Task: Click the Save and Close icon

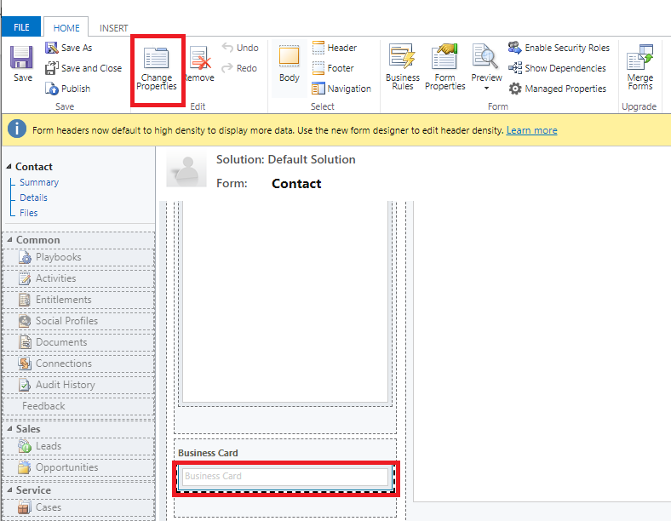Action: point(51,68)
